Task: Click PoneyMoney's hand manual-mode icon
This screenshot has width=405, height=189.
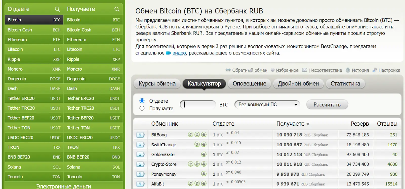Action: pyautogui.click(x=204, y=174)
